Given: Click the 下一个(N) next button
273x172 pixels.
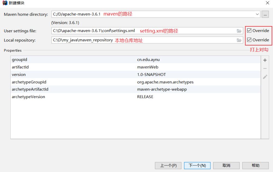Looking at the screenshot, I should pyautogui.click(x=197, y=165).
